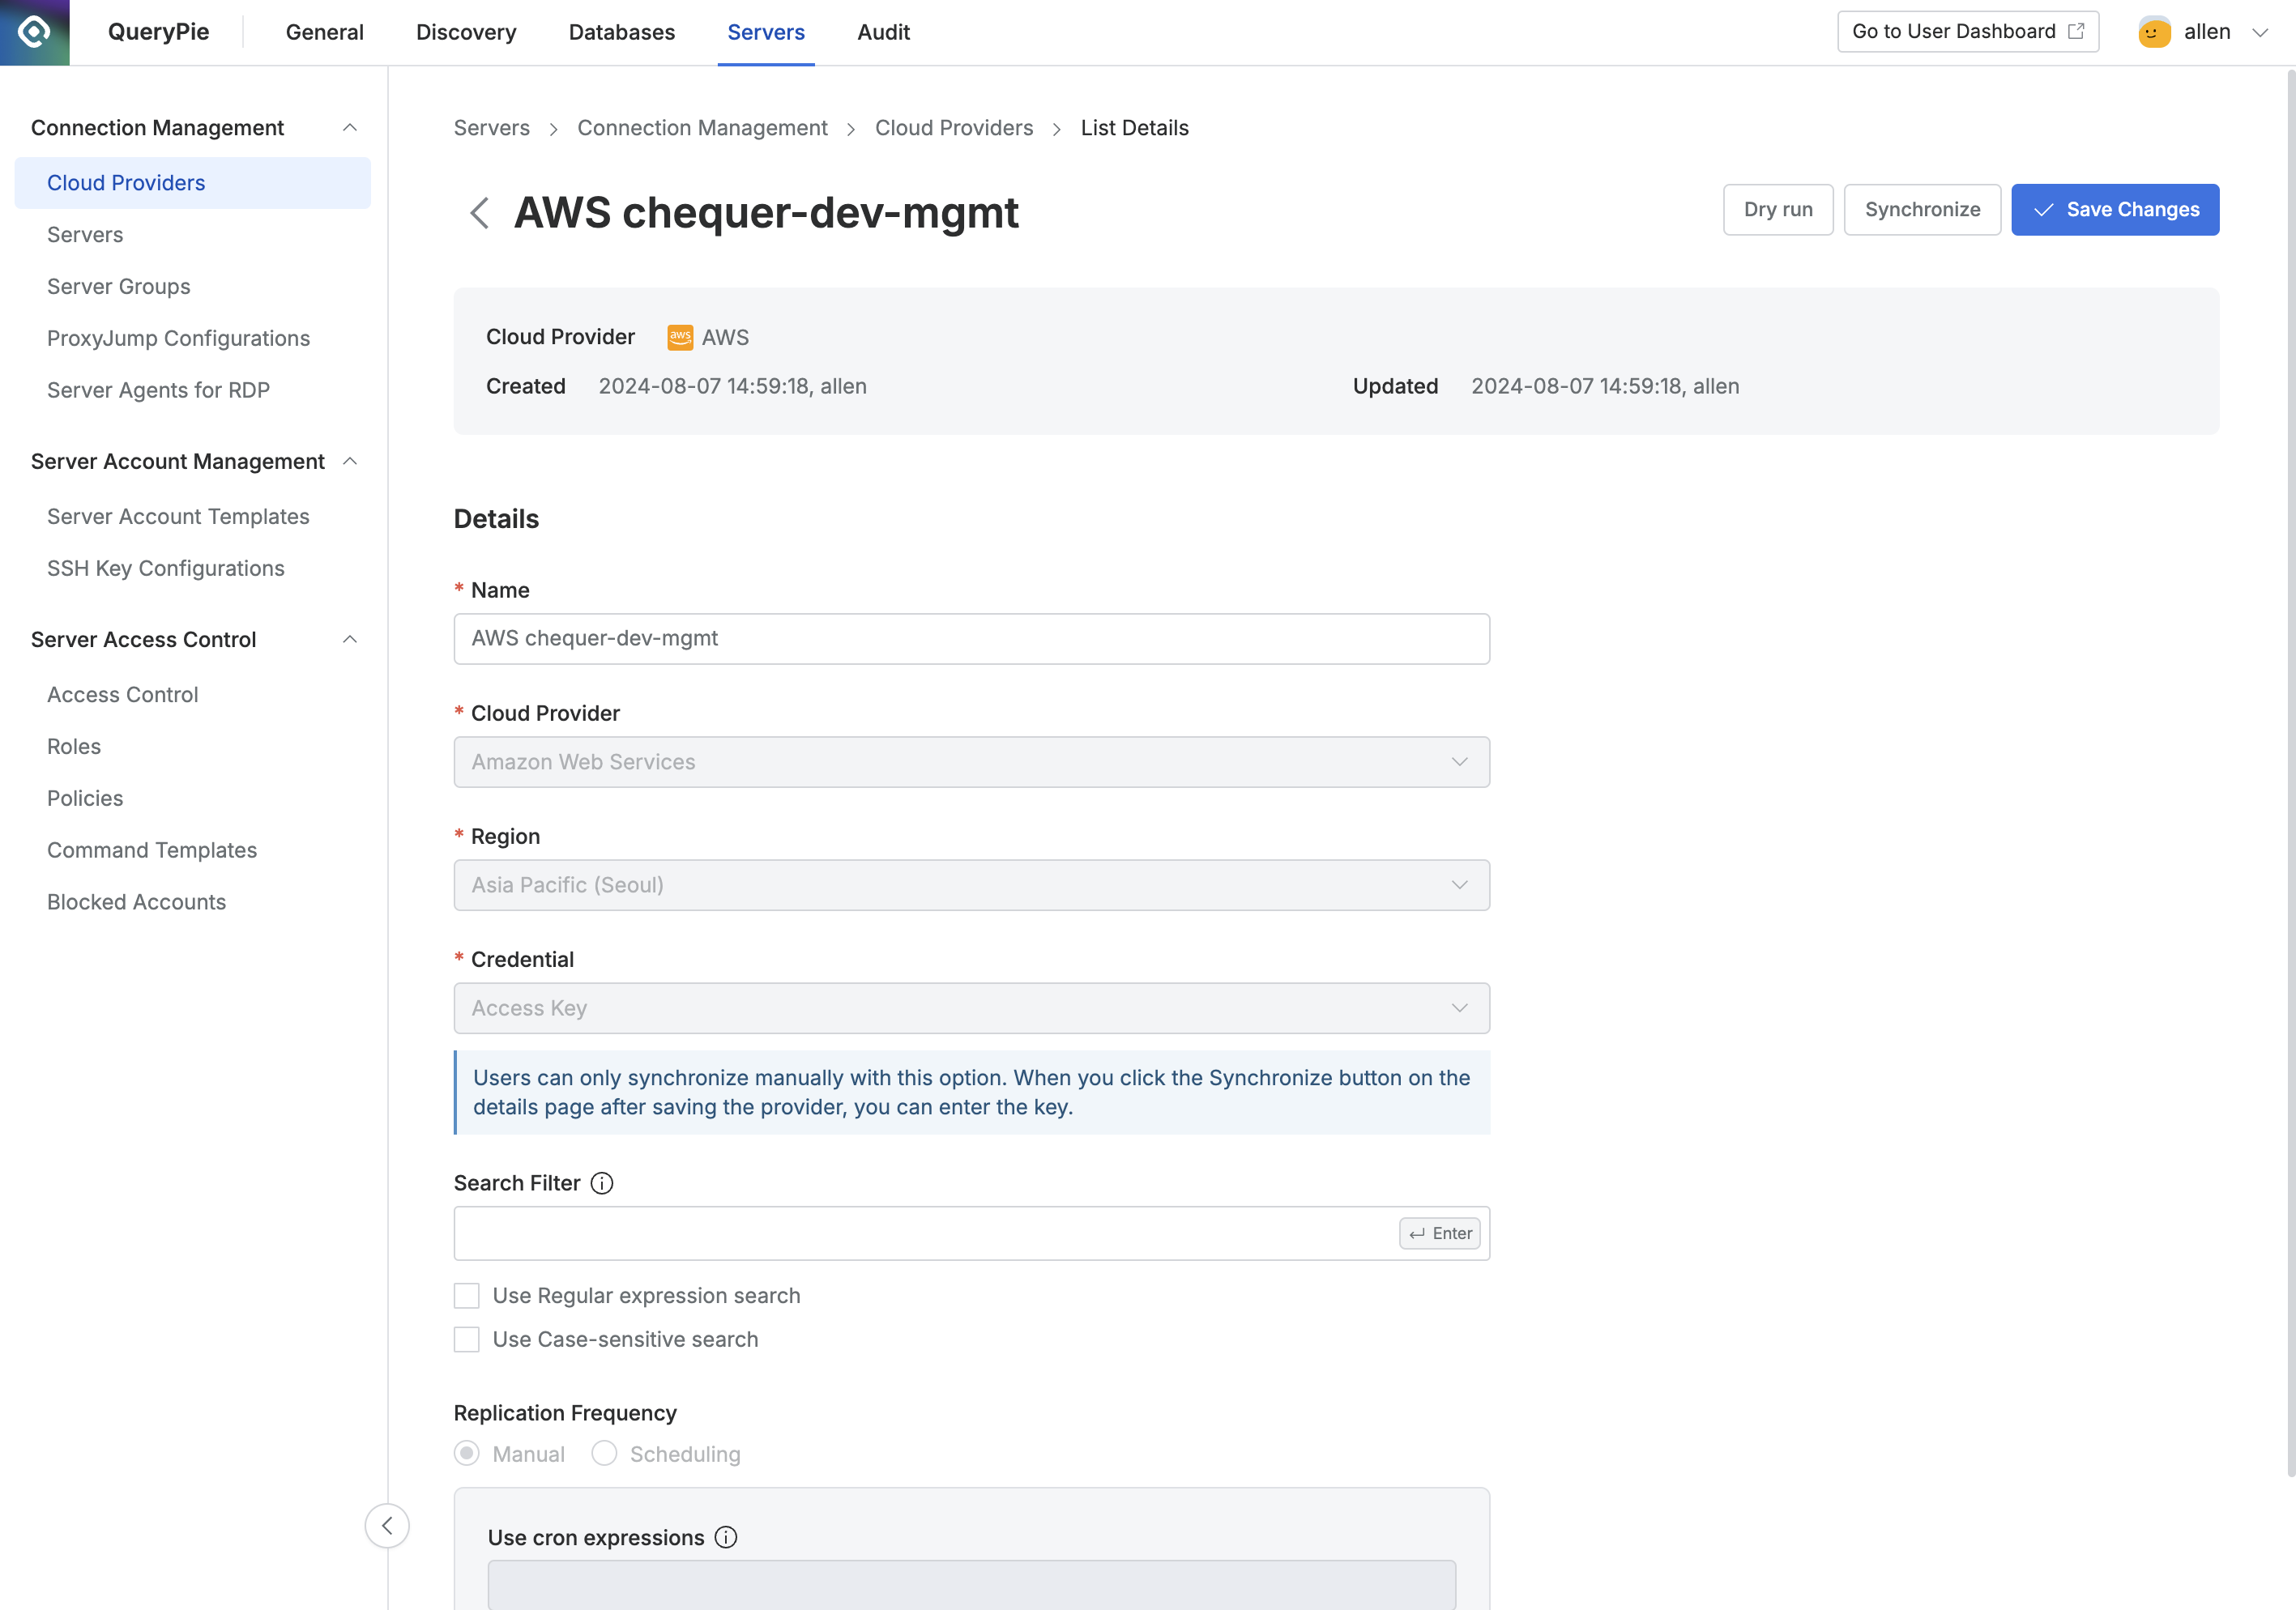Open the Audit tab
This screenshot has height=1610, width=2296.
(883, 32)
